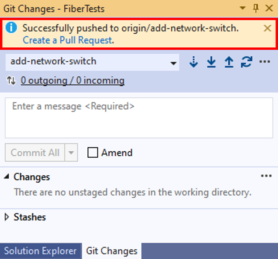Expand the Stashes section
This screenshot has height=259, width=278.
[7, 217]
